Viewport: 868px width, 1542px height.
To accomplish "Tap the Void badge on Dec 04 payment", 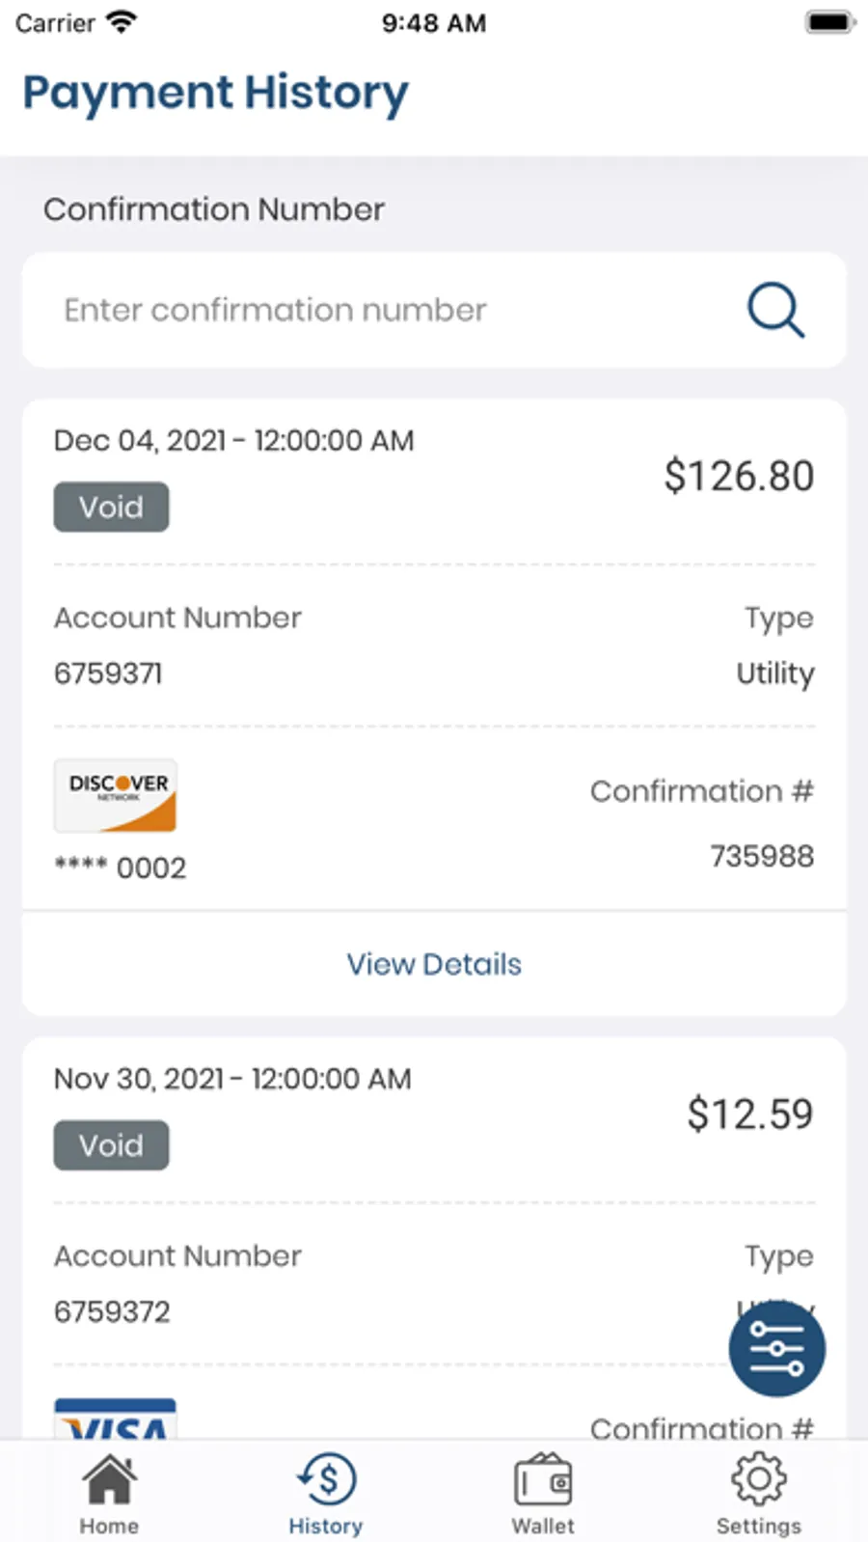I will point(111,507).
